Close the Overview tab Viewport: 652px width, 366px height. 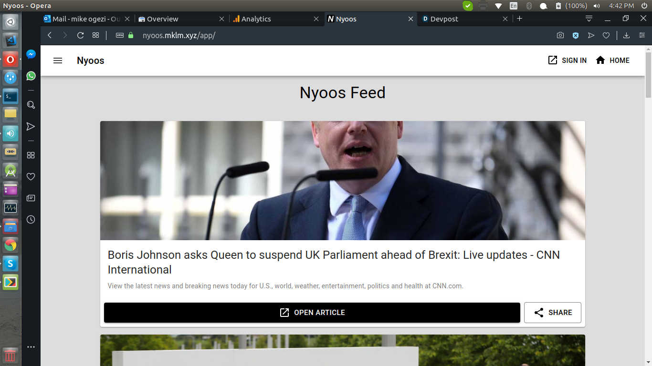pyautogui.click(x=221, y=19)
